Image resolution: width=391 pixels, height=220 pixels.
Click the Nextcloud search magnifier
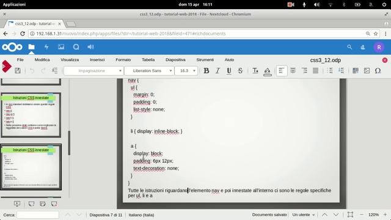[x=349, y=47]
